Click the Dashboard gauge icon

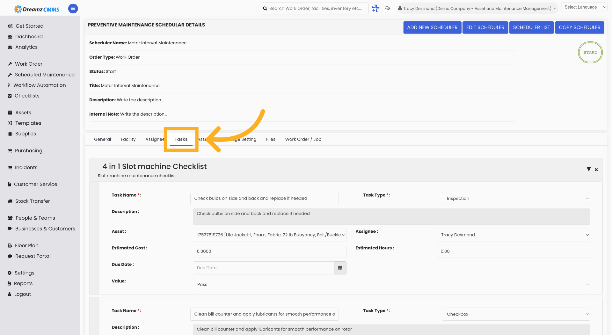pyautogui.click(x=10, y=37)
